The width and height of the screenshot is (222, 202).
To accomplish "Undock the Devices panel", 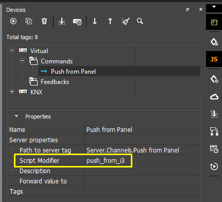I will 187,10.
